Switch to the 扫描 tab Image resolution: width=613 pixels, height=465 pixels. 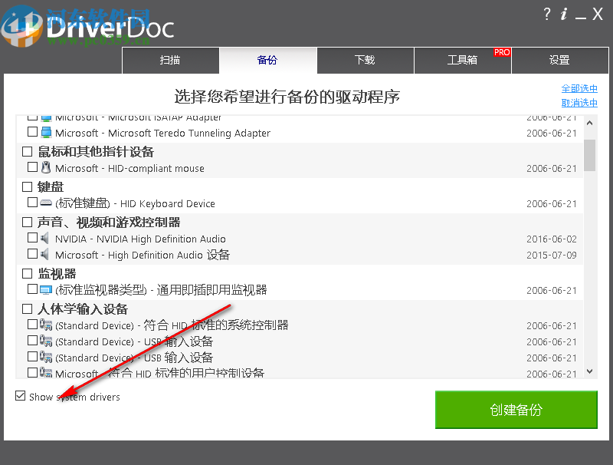pyautogui.click(x=171, y=60)
